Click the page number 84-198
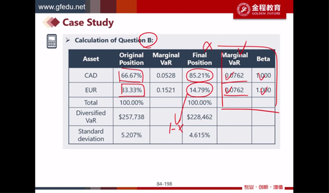Screen dimensions: 329x193 pyautogui.click(x=164, y=184)
